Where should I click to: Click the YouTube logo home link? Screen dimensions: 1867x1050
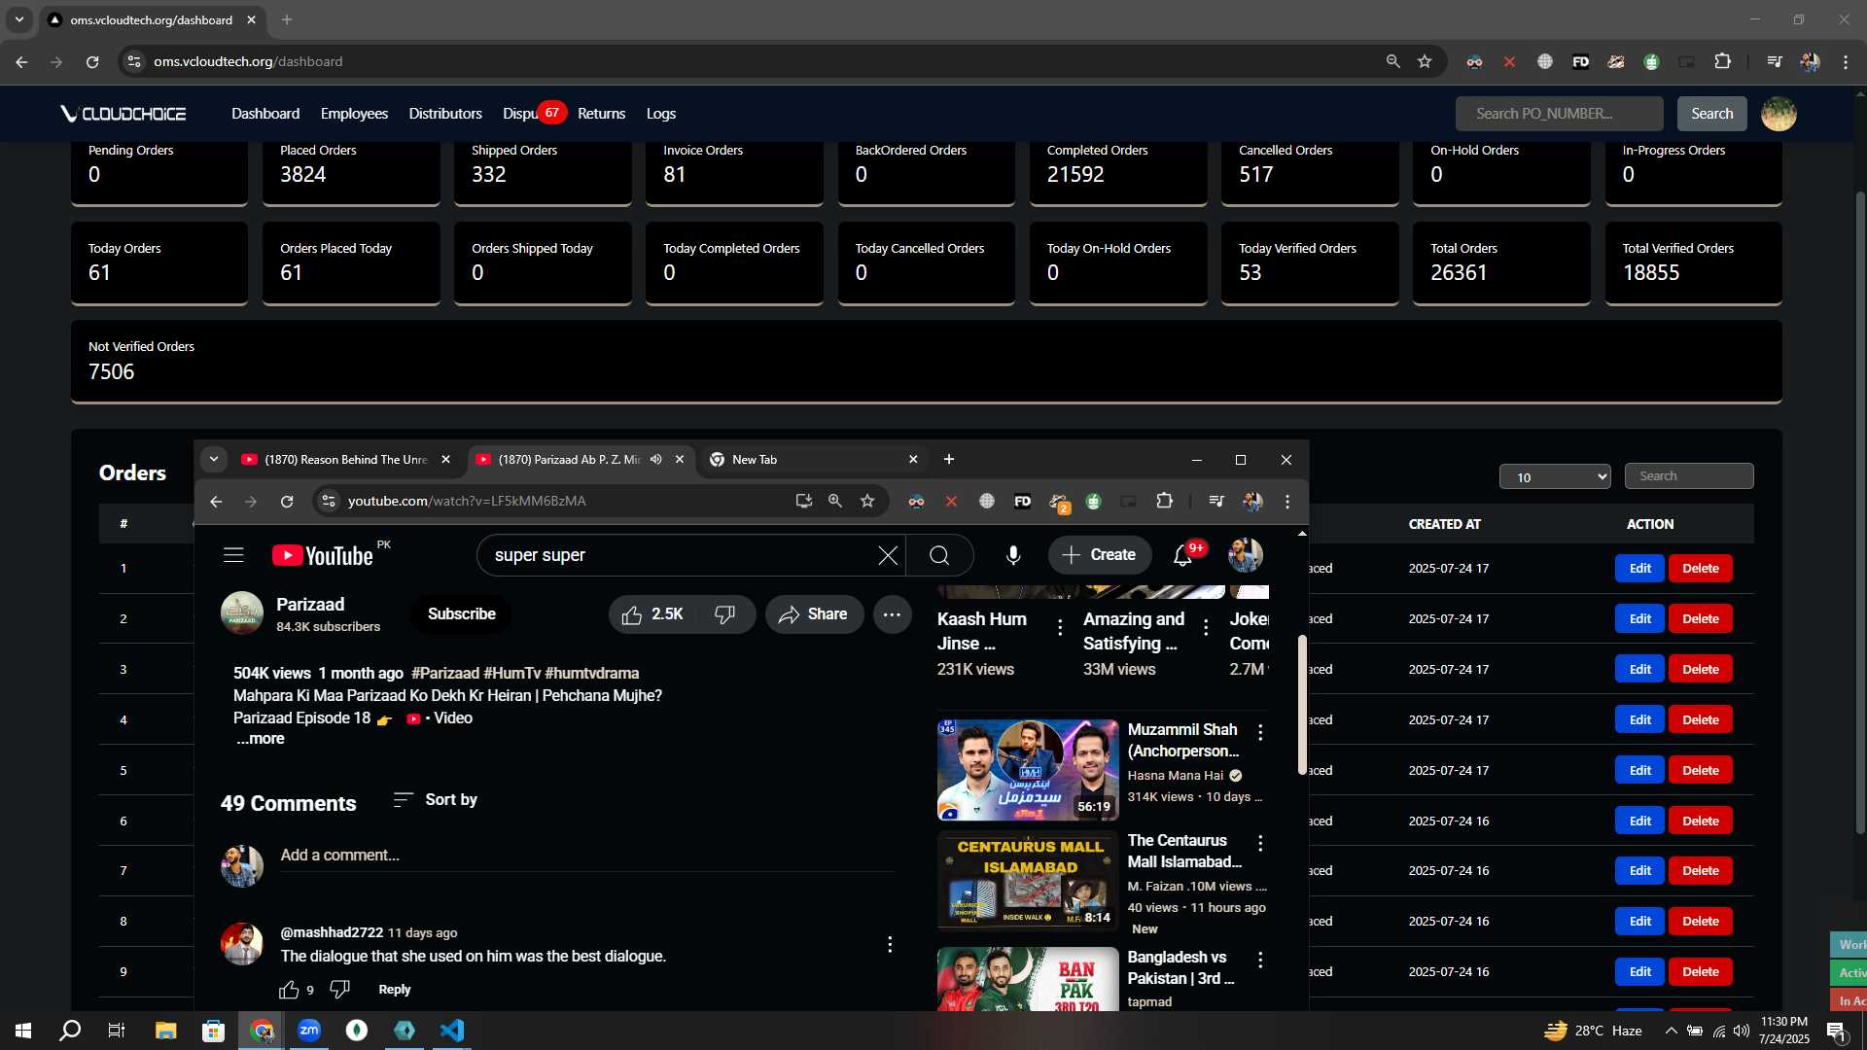click(x=323, y=555)
